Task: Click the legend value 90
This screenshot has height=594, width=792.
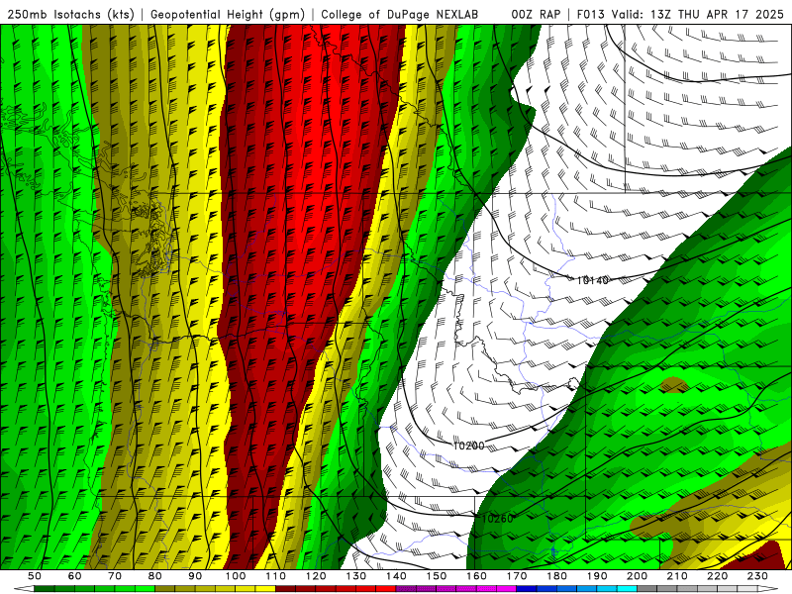Action: pyautogui.click(x=195, y=576)
